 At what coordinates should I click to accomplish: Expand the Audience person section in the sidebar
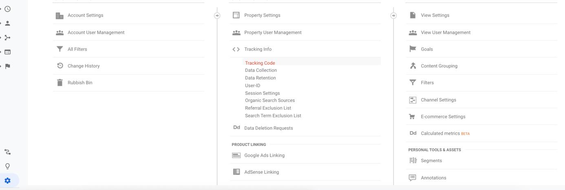pyautogui.click(x=7, y=24)
